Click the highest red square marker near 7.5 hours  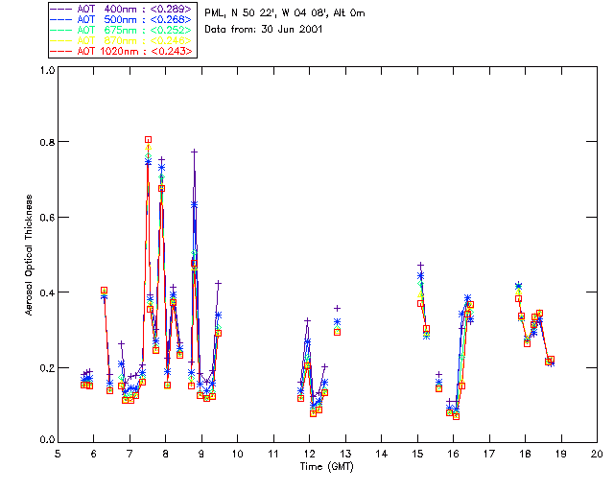click(x=148, y=140)
